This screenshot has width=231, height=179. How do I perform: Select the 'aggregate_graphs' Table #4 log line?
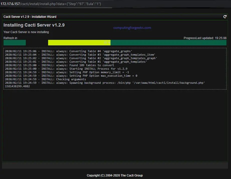pyautogui.click(x=68, y=51)
